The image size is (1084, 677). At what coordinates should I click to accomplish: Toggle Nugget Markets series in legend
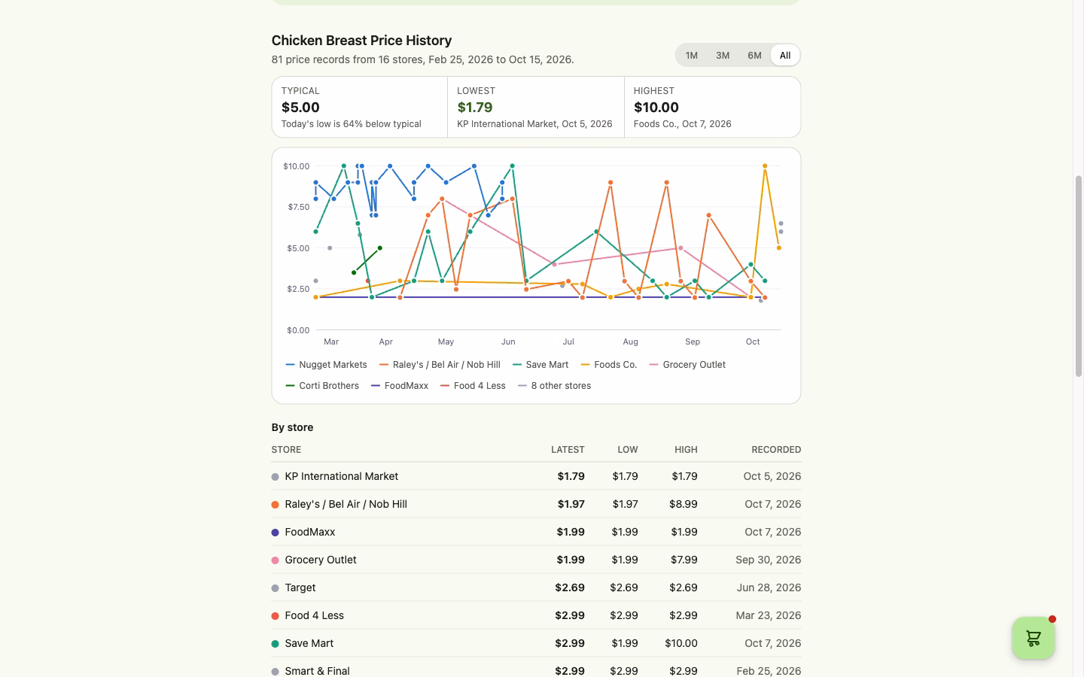click(x=327, y=365)
